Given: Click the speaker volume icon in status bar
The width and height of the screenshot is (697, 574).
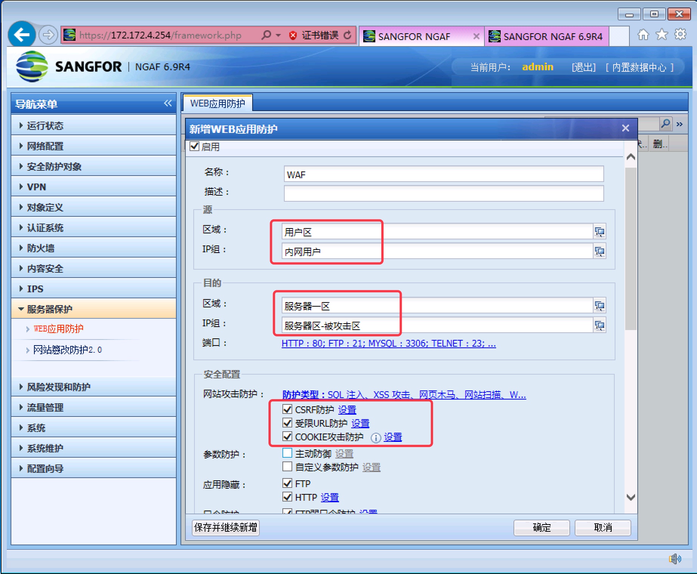Looking at the screenshot, I should point(675,559).
